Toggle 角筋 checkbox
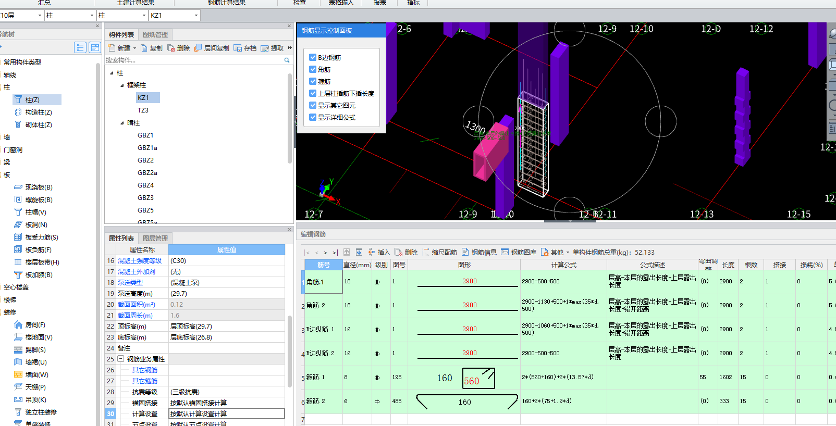 (x=313, y=69)
